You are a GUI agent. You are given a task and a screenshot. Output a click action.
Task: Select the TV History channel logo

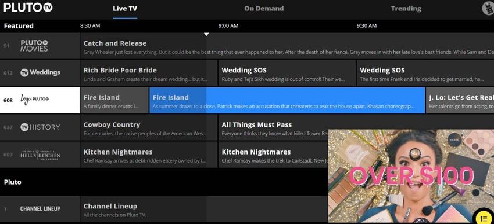pos(40,127)
